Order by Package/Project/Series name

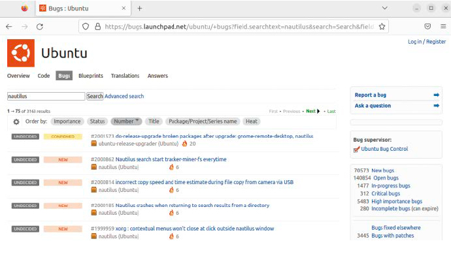203,121
